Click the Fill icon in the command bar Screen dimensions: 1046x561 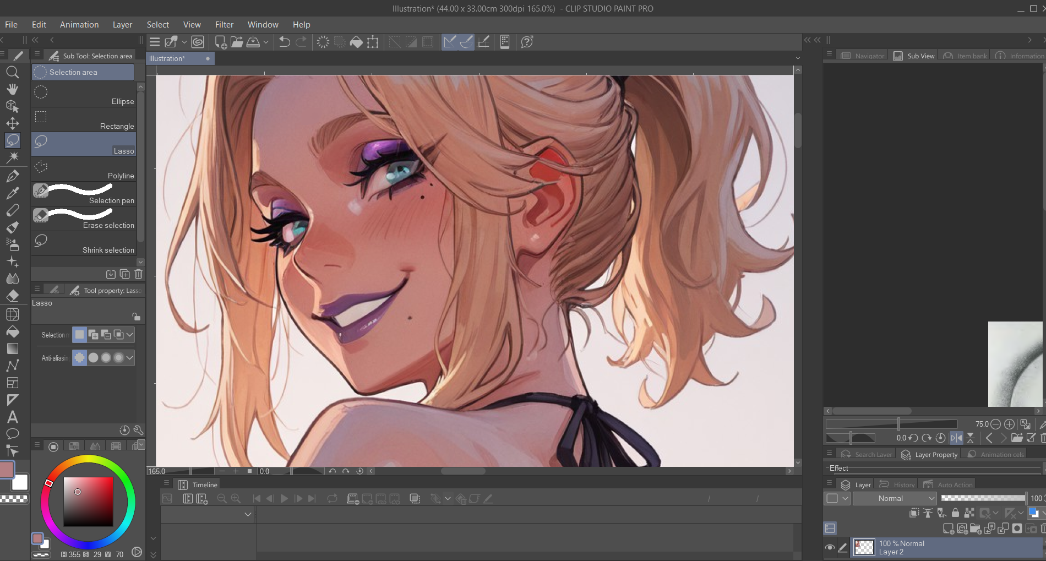[356, 42]
